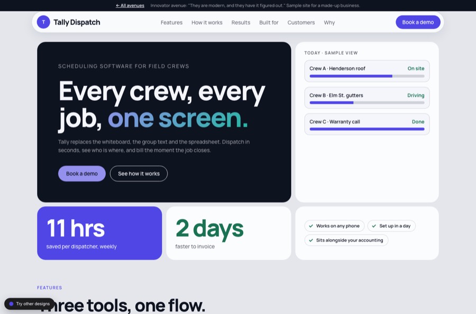Click the Sits alongside your accounting text
The image size is (476, 314).
click(350, 240)
